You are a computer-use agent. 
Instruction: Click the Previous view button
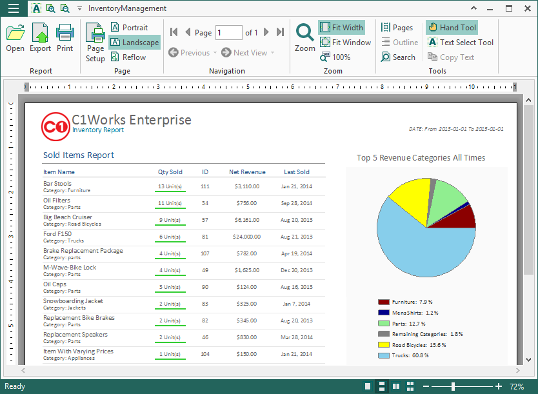click(x=189, y=52)
